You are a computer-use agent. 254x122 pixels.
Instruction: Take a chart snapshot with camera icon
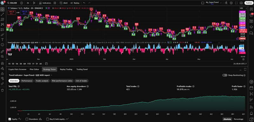241,3
